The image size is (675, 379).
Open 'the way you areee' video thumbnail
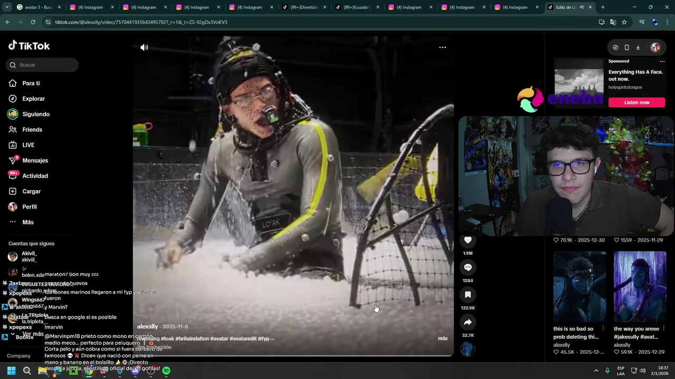pyautogui.click(x=640, y=286)
